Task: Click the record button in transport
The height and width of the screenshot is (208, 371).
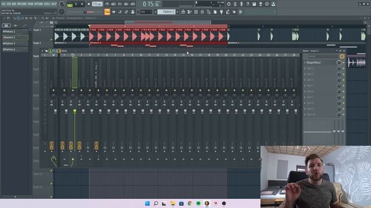Action: point(89,4)
